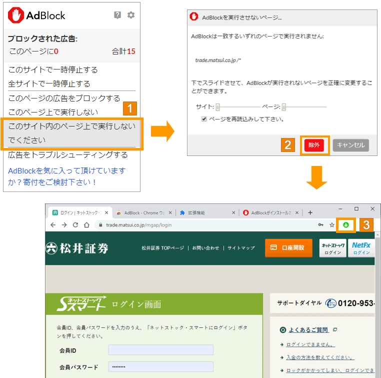Select 'このサイトで一時停止する' menu entry

coord(53,70)
